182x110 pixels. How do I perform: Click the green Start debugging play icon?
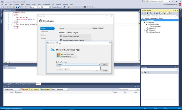pos(51,7)
